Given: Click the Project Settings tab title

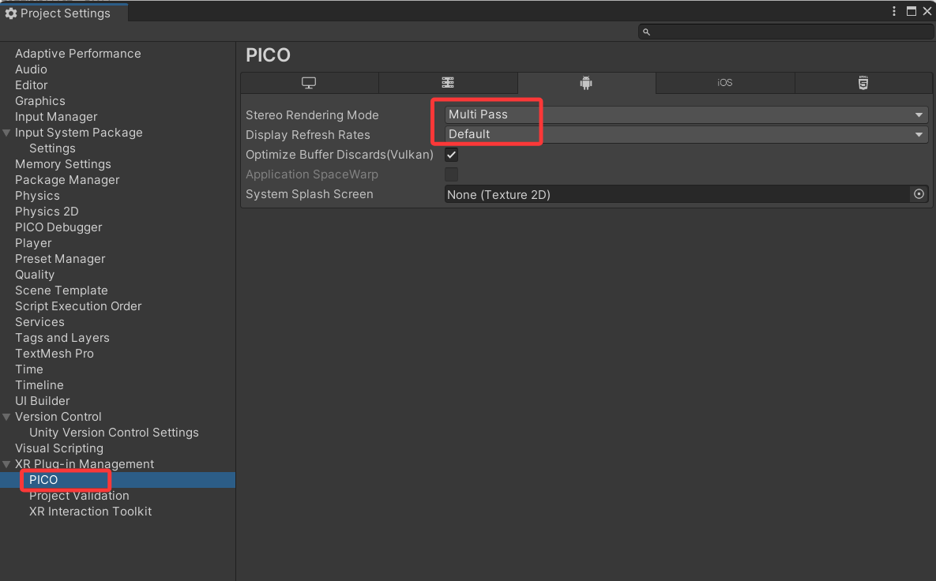Looking at the screenshot, I should tap(65, 13).
